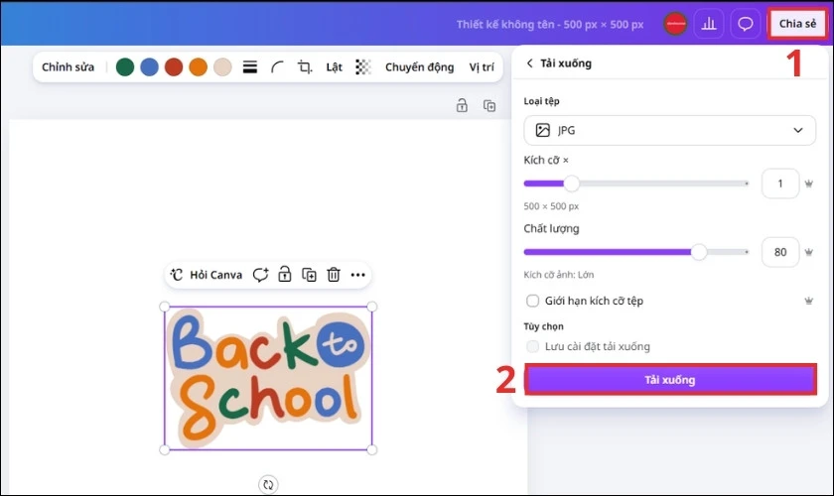Image resolution: width=834 pixels, height=496 pixels.
Task: Open corner rounding icon in toolbar
Action: click(277, 67)
